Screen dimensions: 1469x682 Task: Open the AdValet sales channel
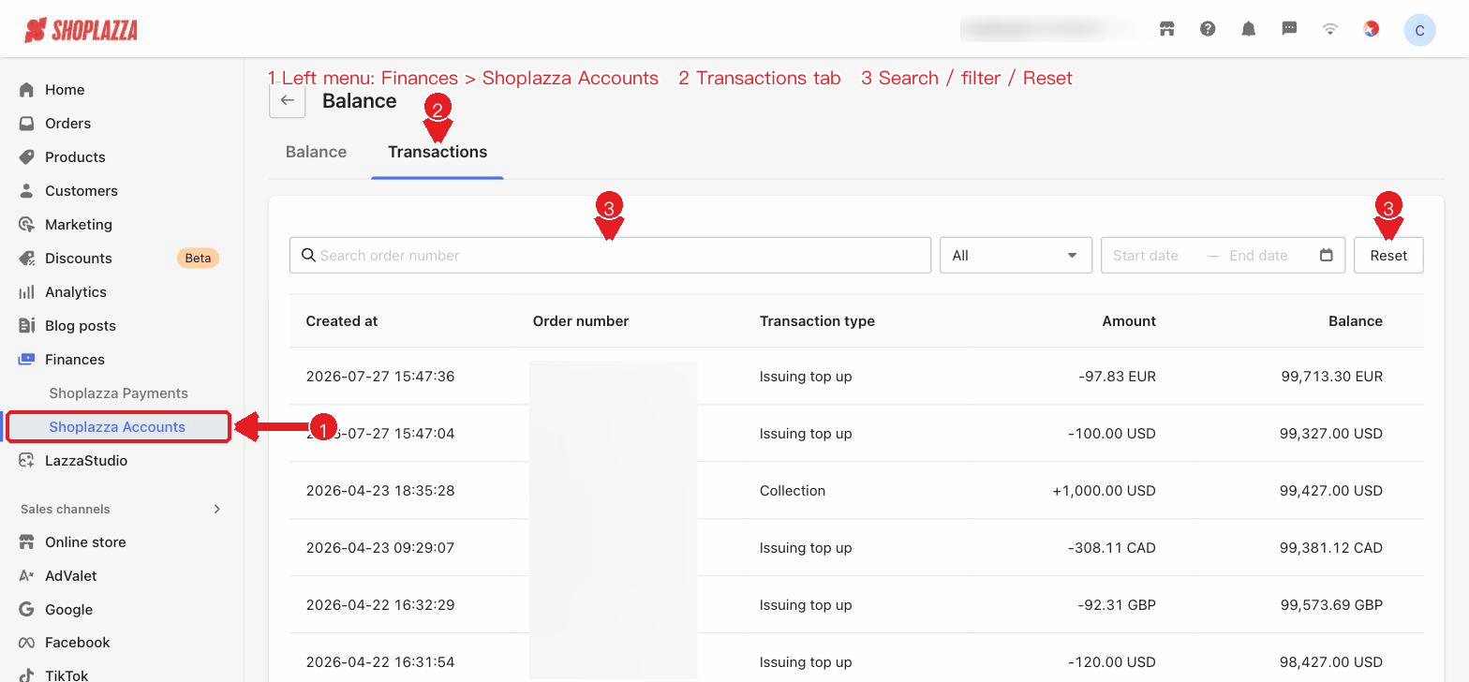pyautogui.click(x=71, y=576)
